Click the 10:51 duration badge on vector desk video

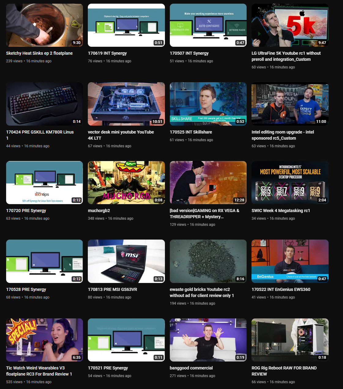click(x=157, y=122)
